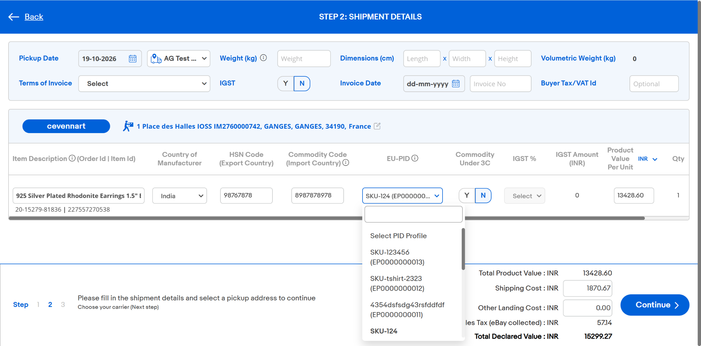Click the Item Description info icon

pos(72,158)
